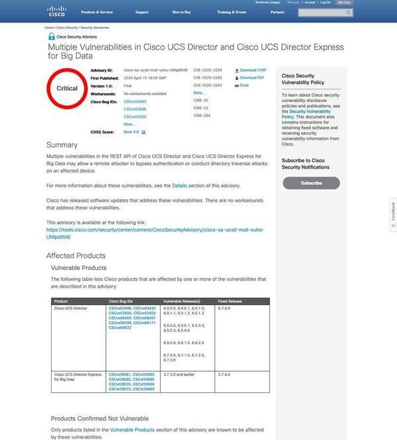Expand the CVSS score details icon
This screenshot has width=397, height=440.
tap(144, 132)
